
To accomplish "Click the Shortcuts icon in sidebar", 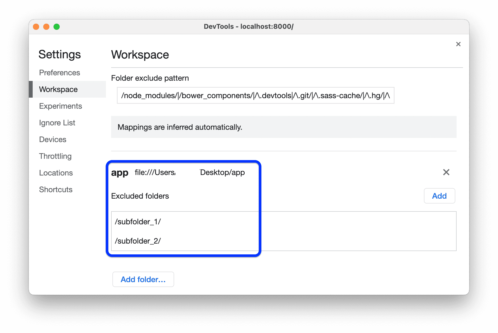I will tap(56, 189).
